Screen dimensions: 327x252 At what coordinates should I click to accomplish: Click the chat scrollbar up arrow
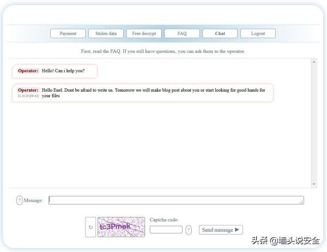tap(314, 62)
